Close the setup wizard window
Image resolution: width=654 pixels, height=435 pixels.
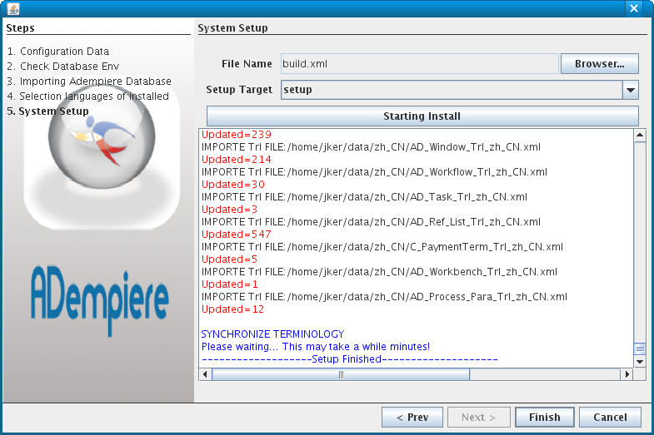tap(634, 8)
